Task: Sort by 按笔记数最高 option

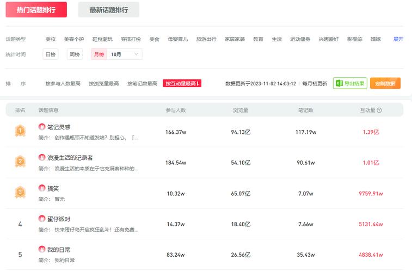Action: click(x=142, y=84)
